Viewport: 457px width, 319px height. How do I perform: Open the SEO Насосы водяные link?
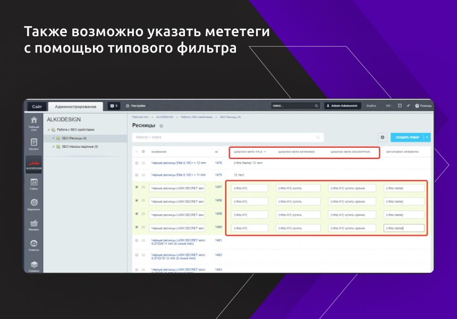point(79,147)
